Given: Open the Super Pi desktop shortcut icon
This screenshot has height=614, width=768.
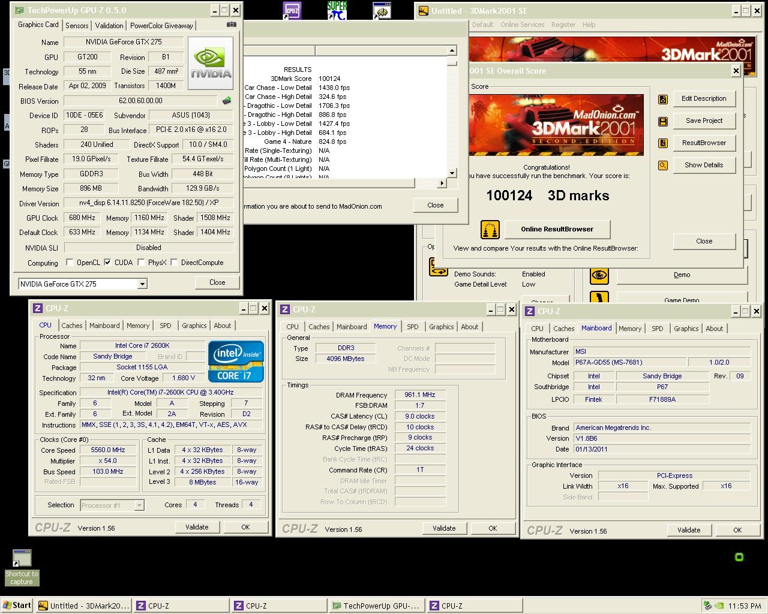Looking at the screenshot, I should (x=337, y=10).
